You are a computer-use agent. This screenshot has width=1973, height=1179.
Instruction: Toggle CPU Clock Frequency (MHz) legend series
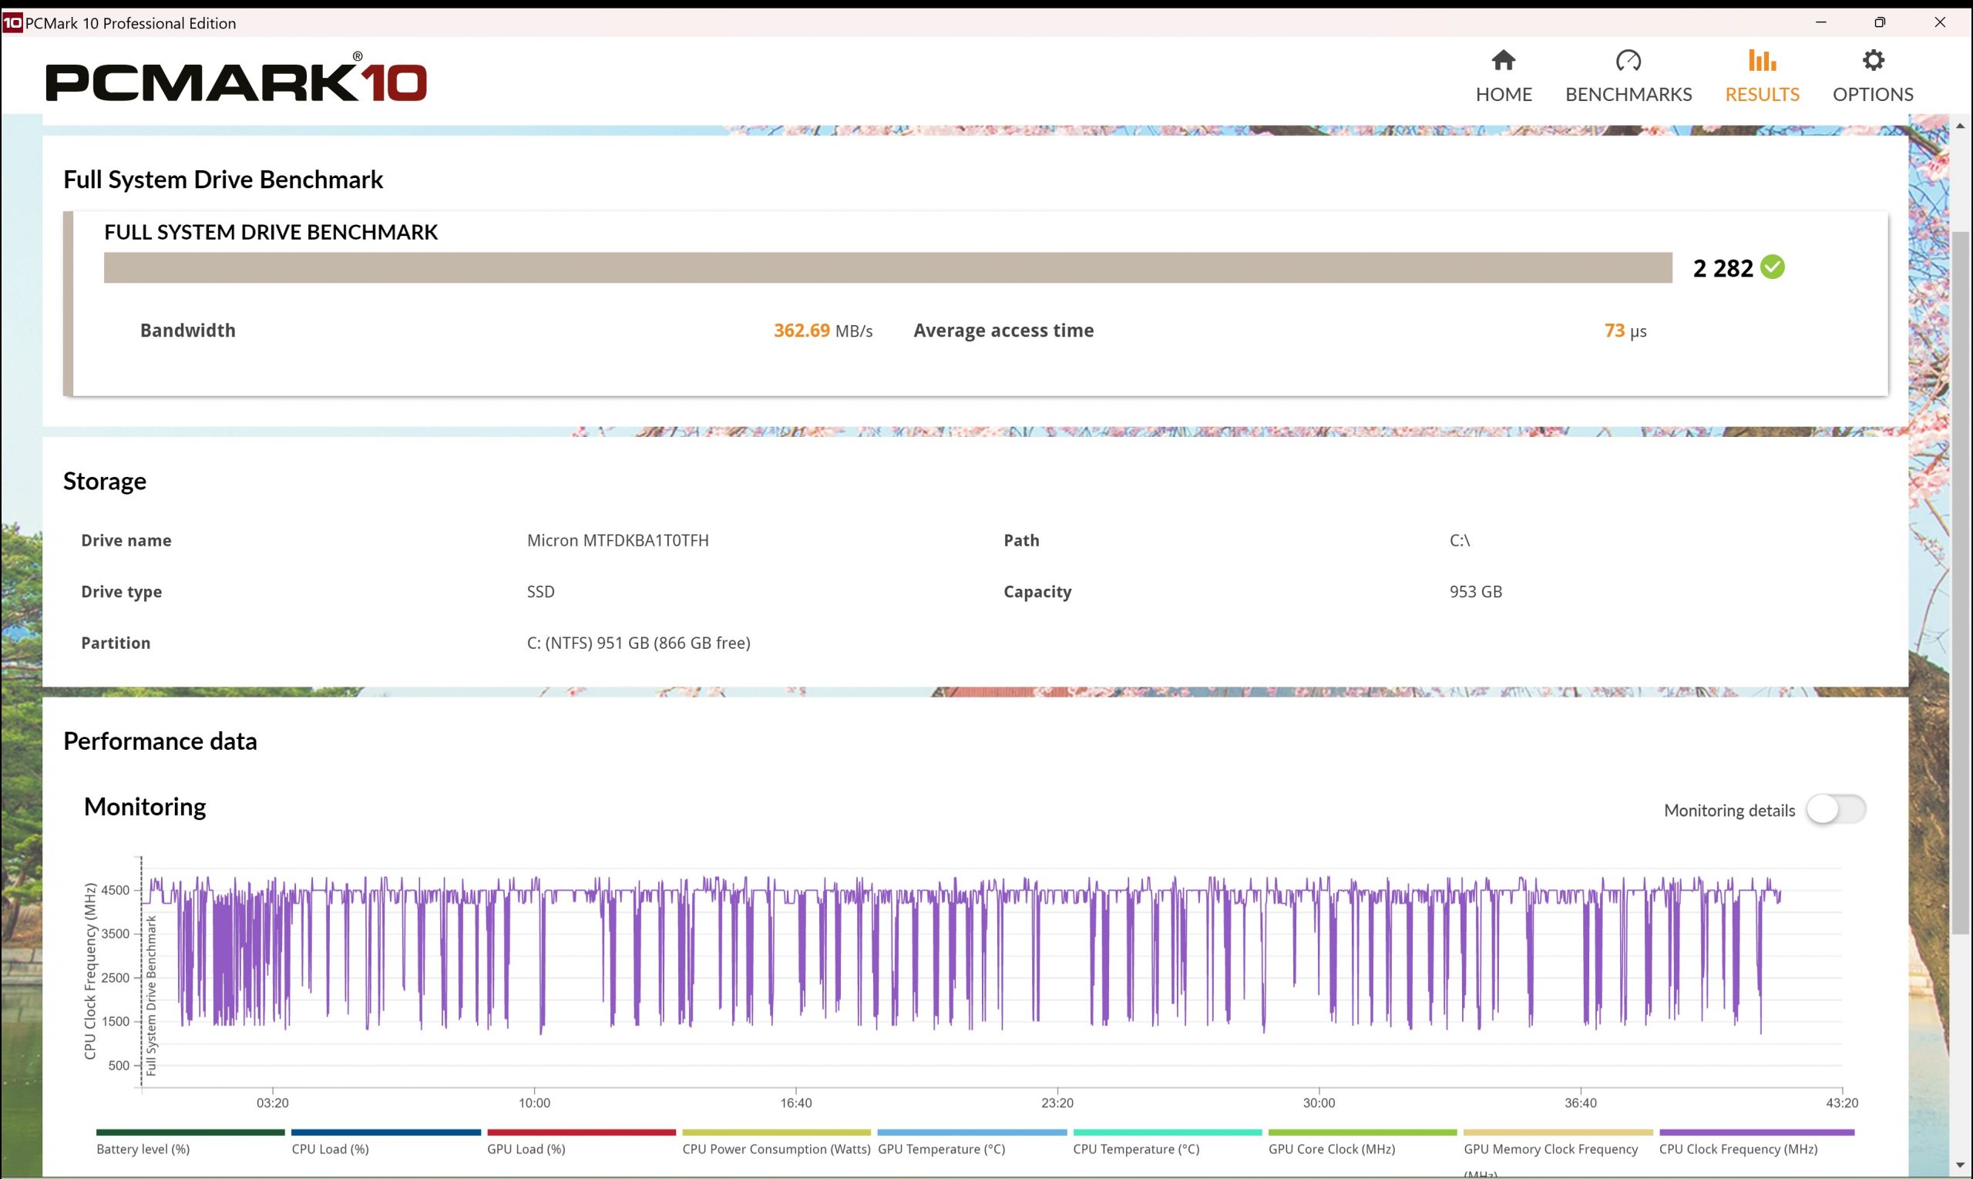1737,1149
